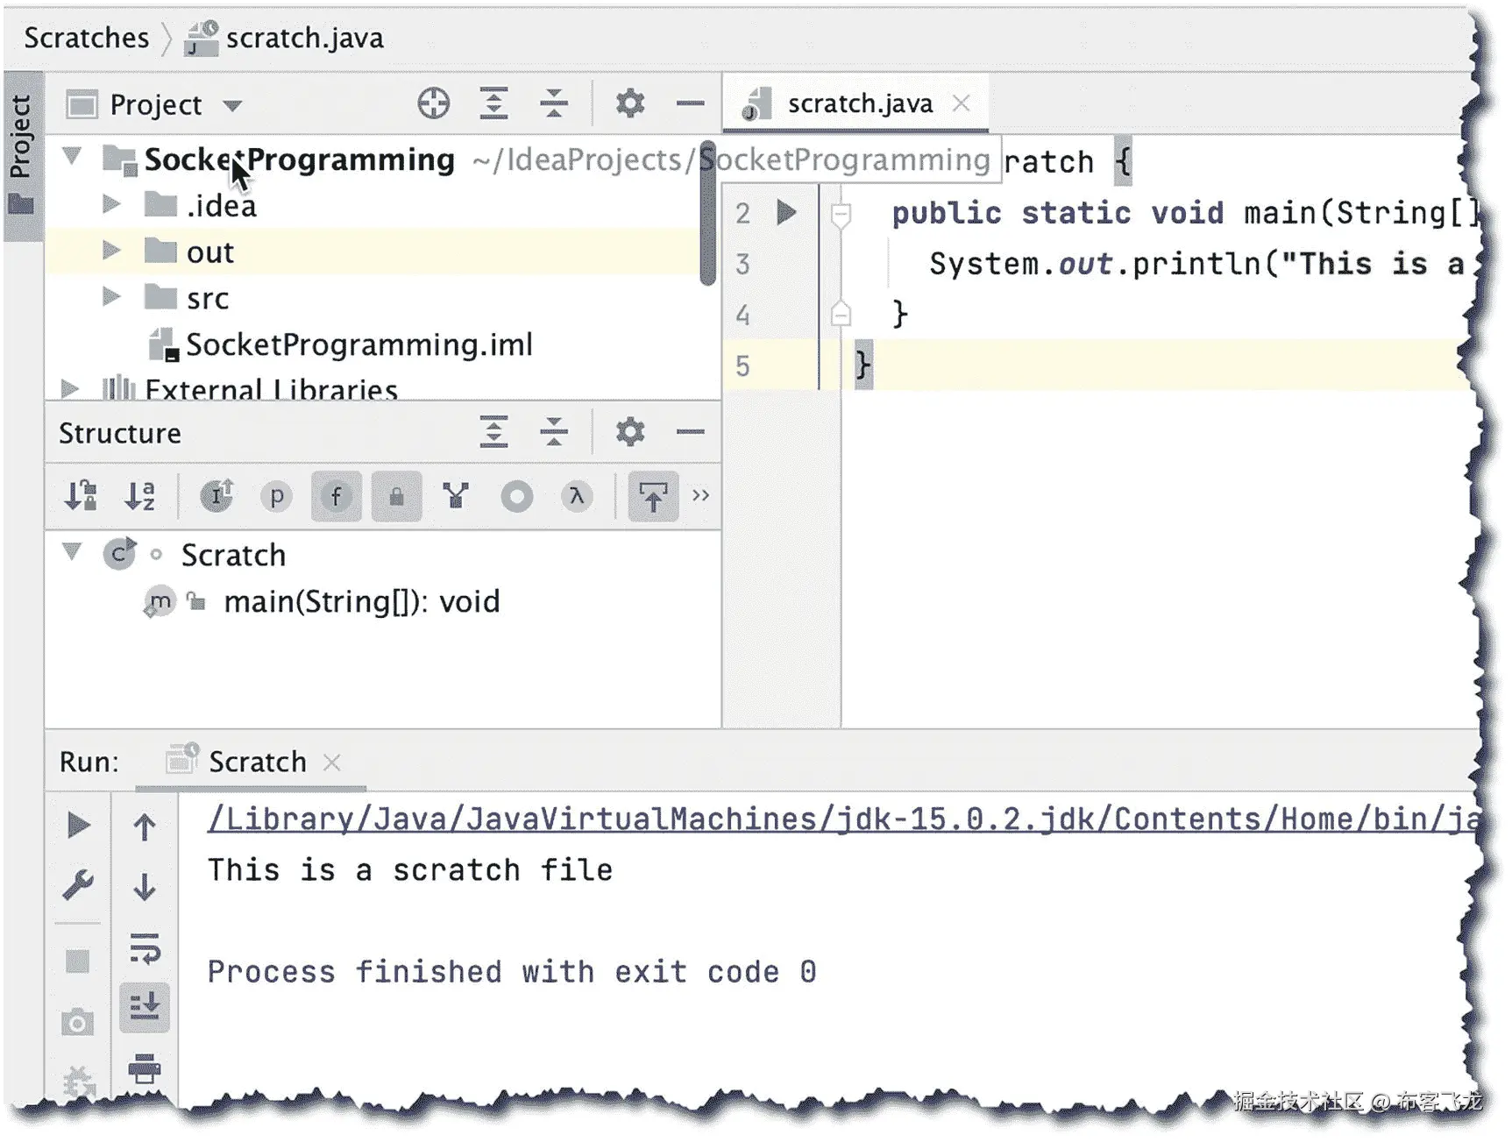Toggle Show Inherited members

click(217, 496)
